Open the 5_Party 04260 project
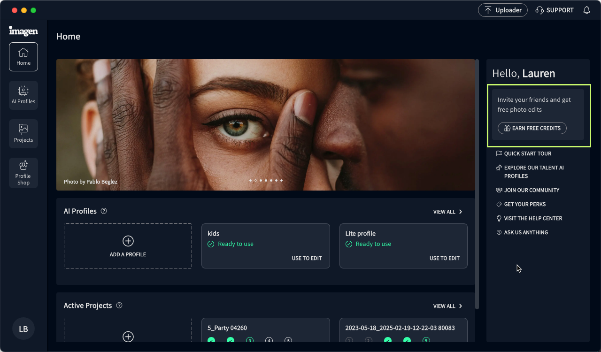Viewport: 601px width, 352px height. (266, 330)
